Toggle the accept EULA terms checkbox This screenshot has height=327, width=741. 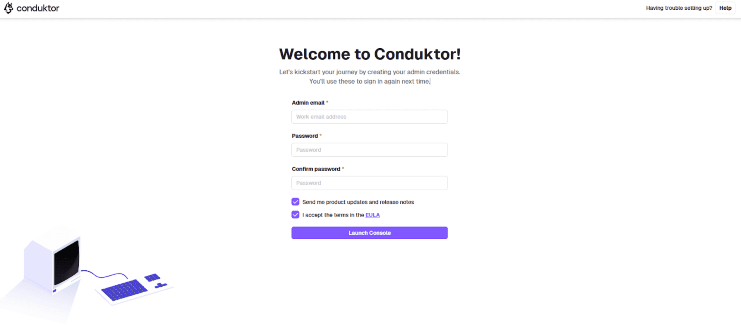pyautogui.click(x=296, y=215)
